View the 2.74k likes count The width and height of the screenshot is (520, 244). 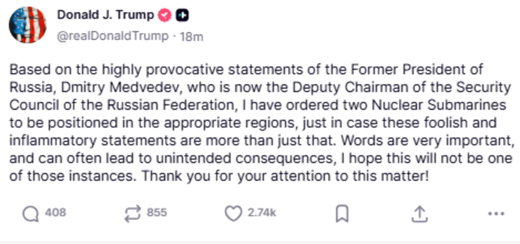[x=262, y=213]
